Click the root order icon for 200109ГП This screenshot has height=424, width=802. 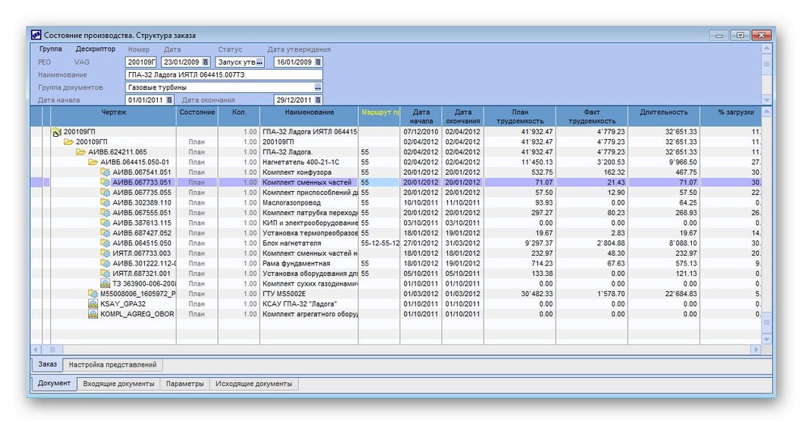(57, 132)
